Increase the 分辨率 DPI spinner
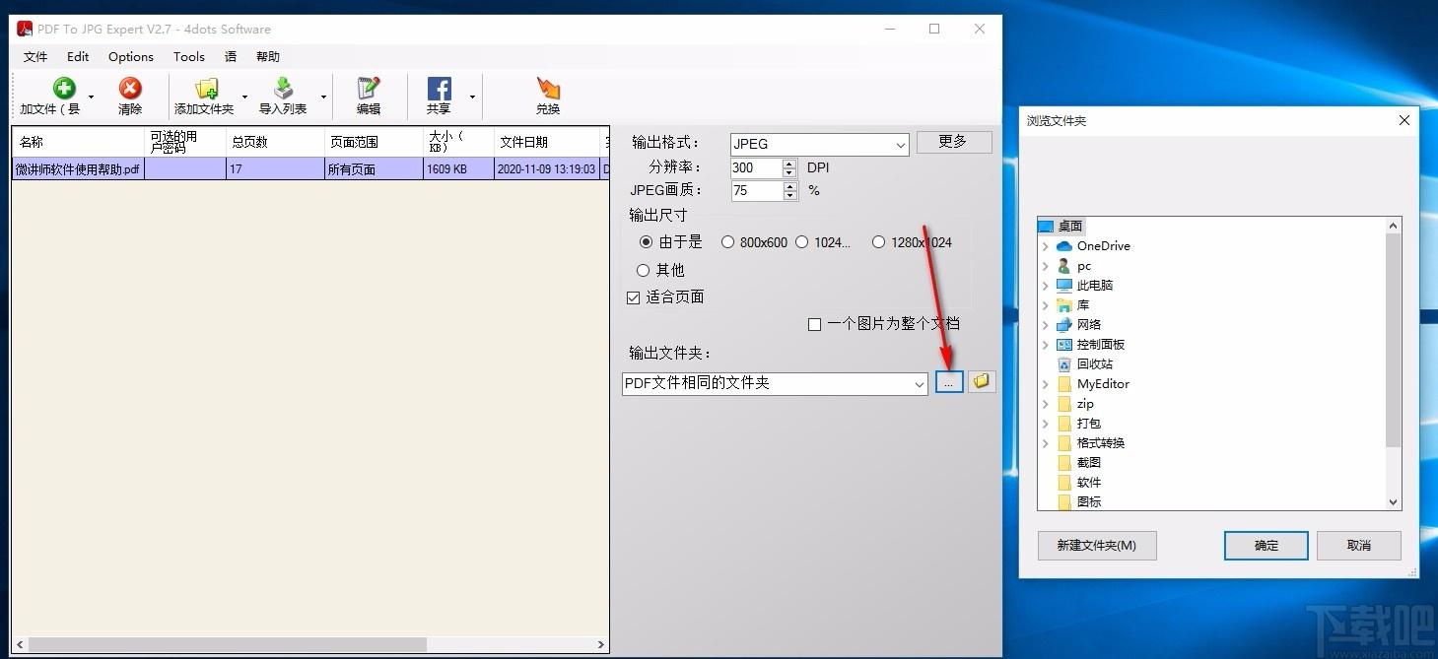1438x659 pixels. point(788,164)
